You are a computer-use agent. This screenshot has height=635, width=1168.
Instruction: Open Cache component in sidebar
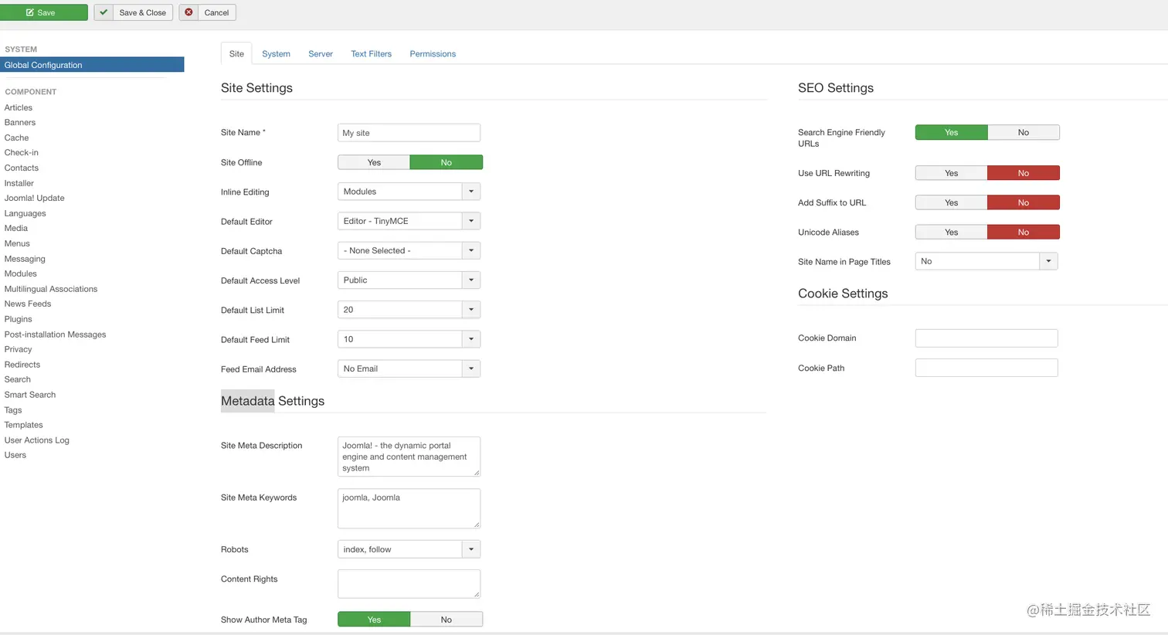click(16, 138)
